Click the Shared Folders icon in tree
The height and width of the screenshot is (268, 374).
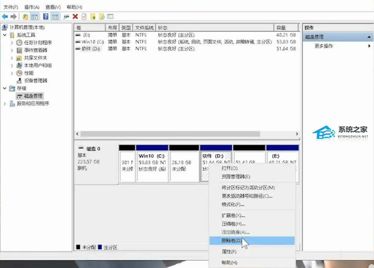19,58
